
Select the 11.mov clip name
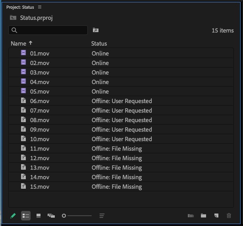(40, 149)
